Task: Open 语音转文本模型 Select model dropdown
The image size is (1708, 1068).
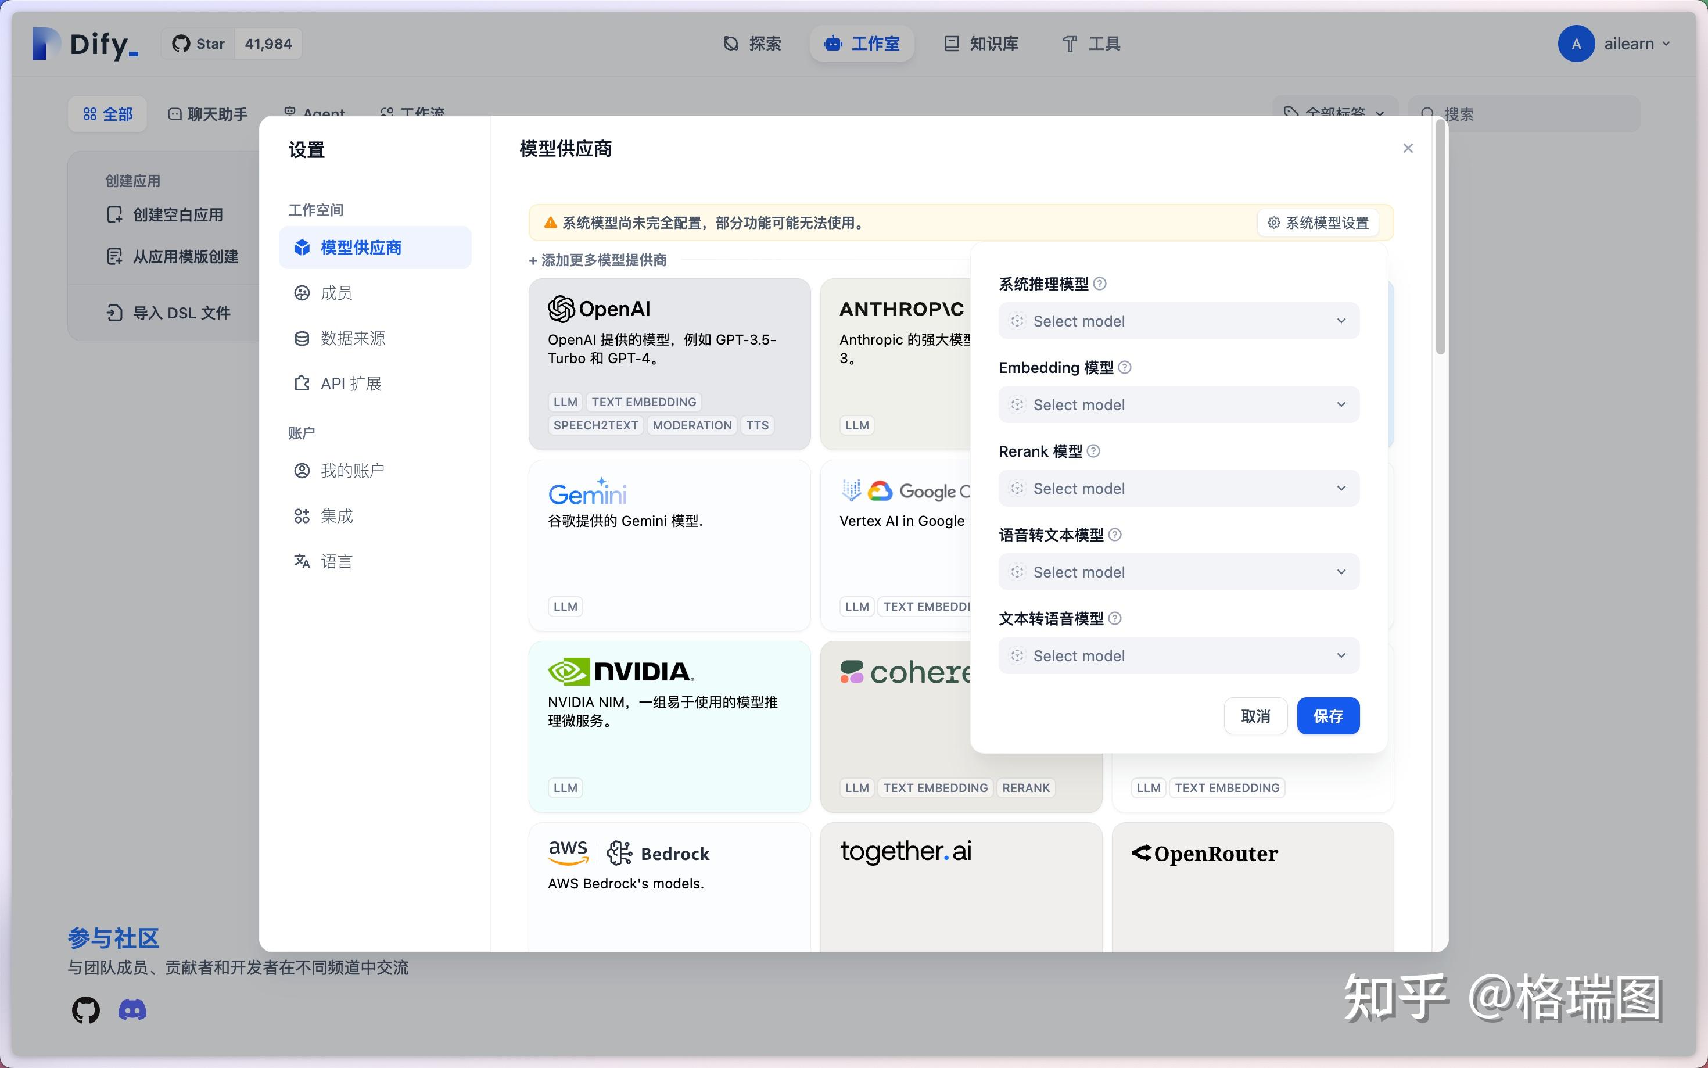Action: (1178, 571)
